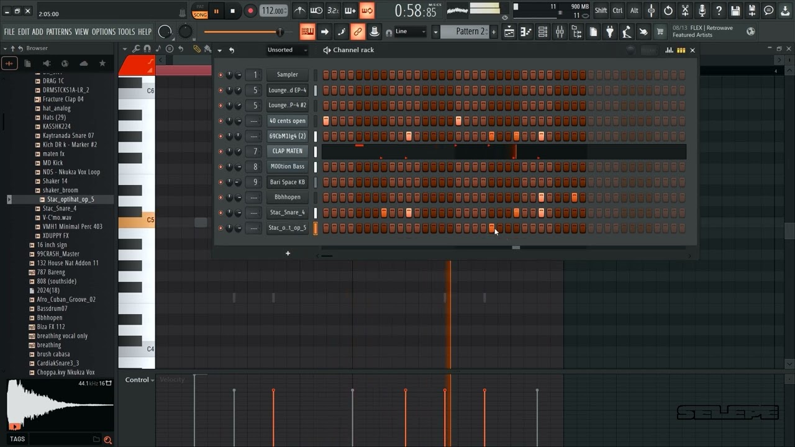Toggle the link/multilink controllers icon

(358, 32)
